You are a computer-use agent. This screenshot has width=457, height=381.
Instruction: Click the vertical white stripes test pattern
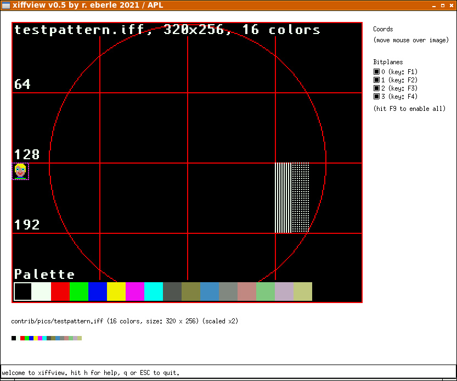point(283,198)
